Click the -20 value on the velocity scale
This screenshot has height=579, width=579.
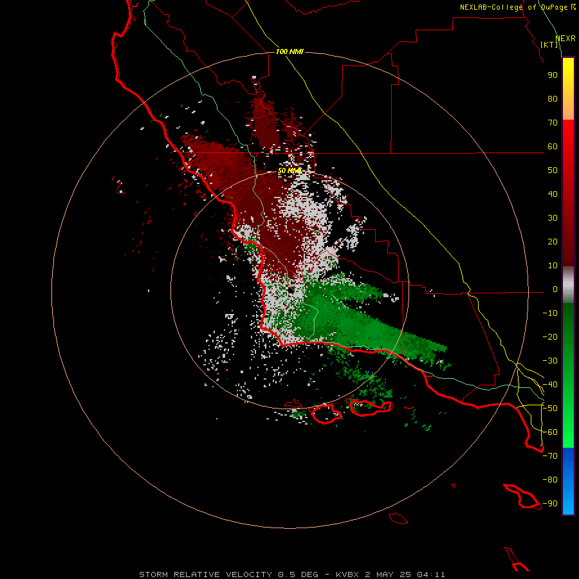pyautogui.click(x=550, y=336)
